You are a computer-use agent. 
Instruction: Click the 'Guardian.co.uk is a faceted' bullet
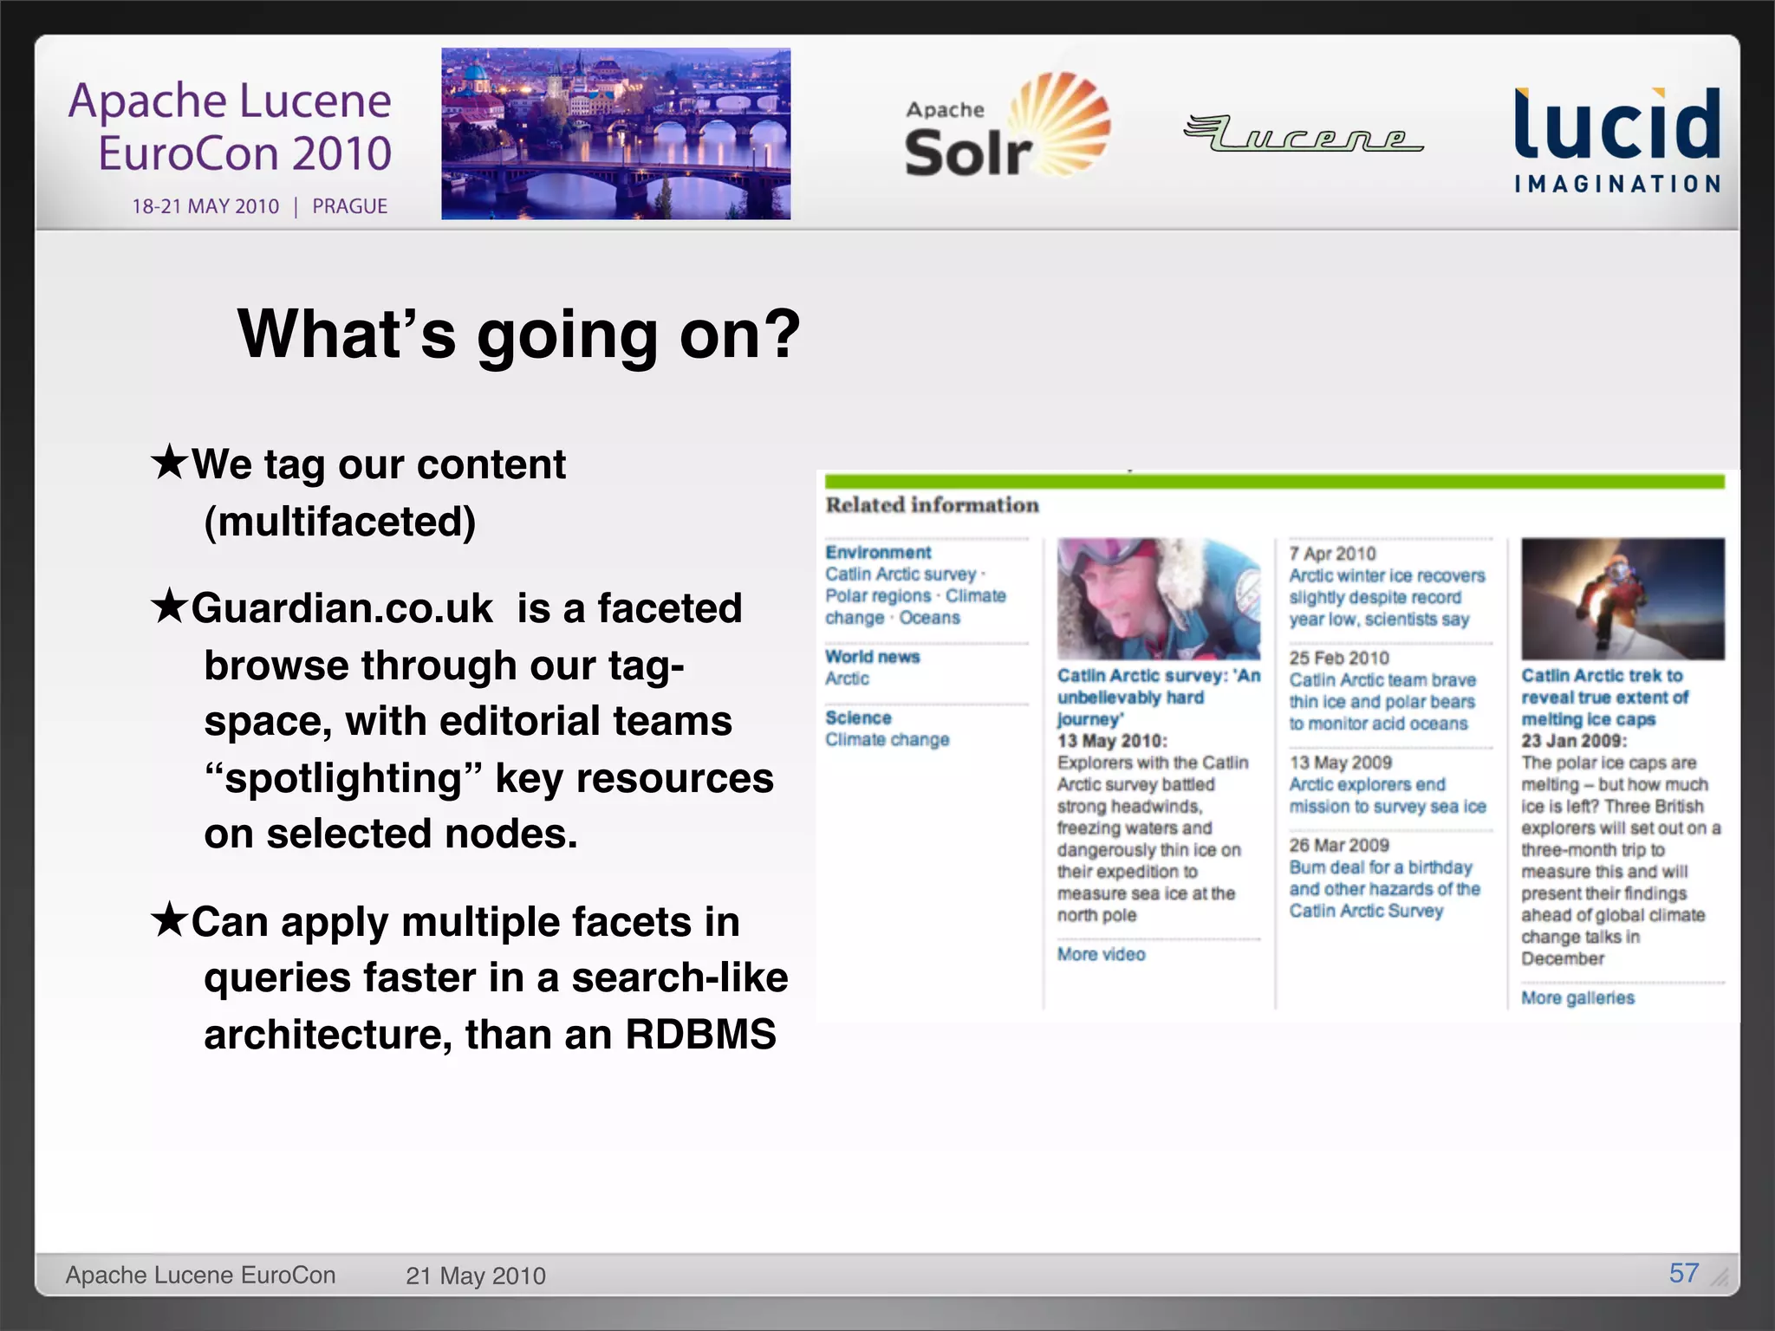(x=462, y=720)
